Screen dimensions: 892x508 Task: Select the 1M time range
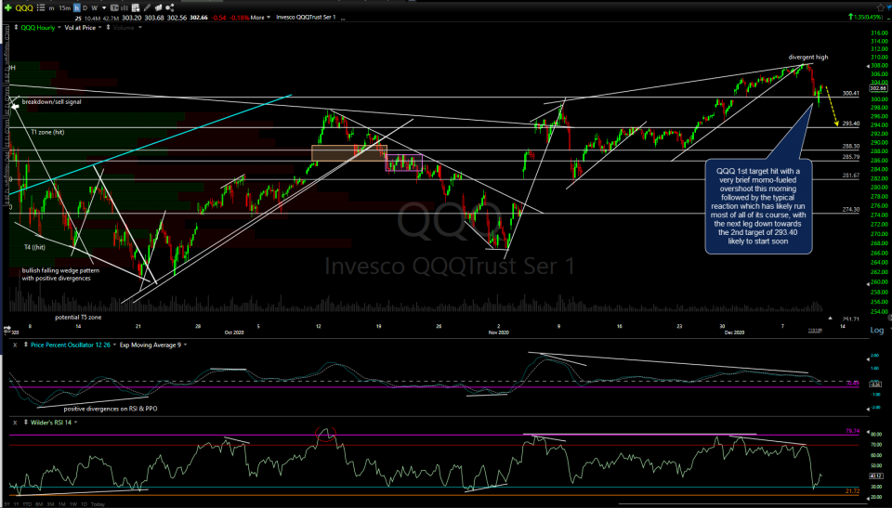click(x=62, y=504)
